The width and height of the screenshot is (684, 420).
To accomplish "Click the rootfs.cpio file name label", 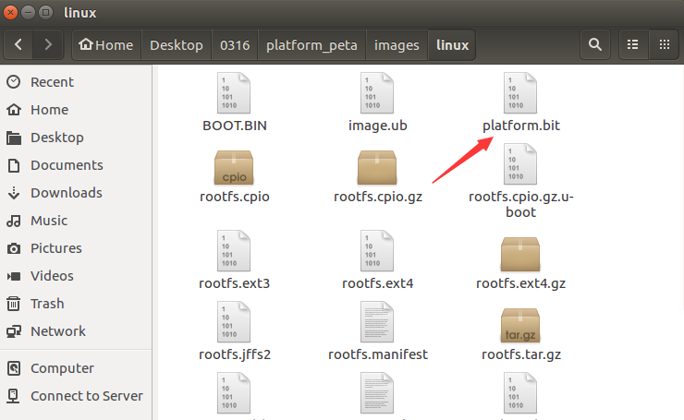I will coord(234,197).
